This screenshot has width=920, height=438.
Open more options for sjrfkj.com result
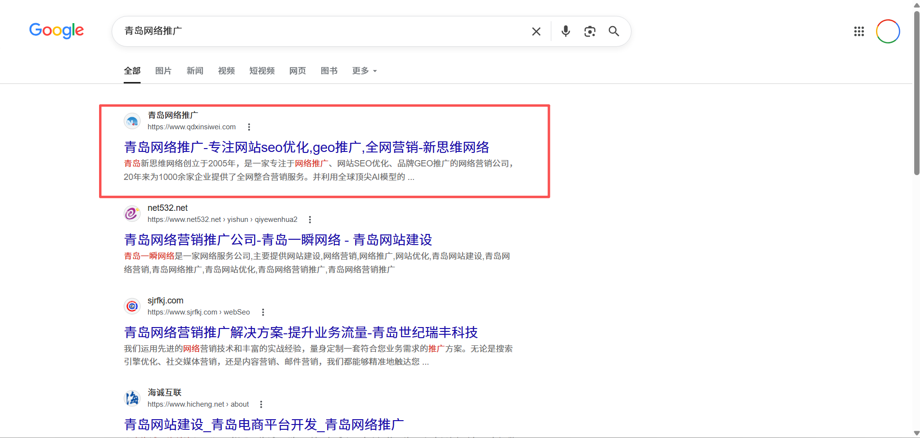263,312
